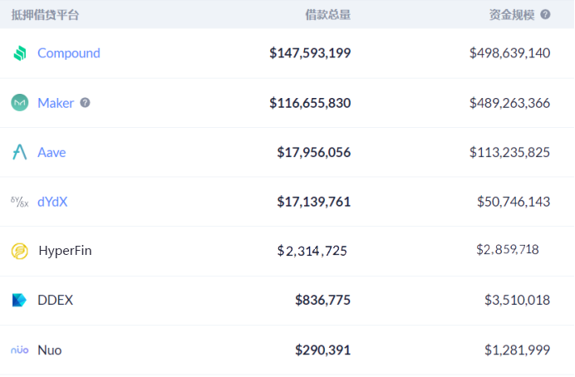
Task: Click the 借款总量 column header
Action: click(328, 15)
